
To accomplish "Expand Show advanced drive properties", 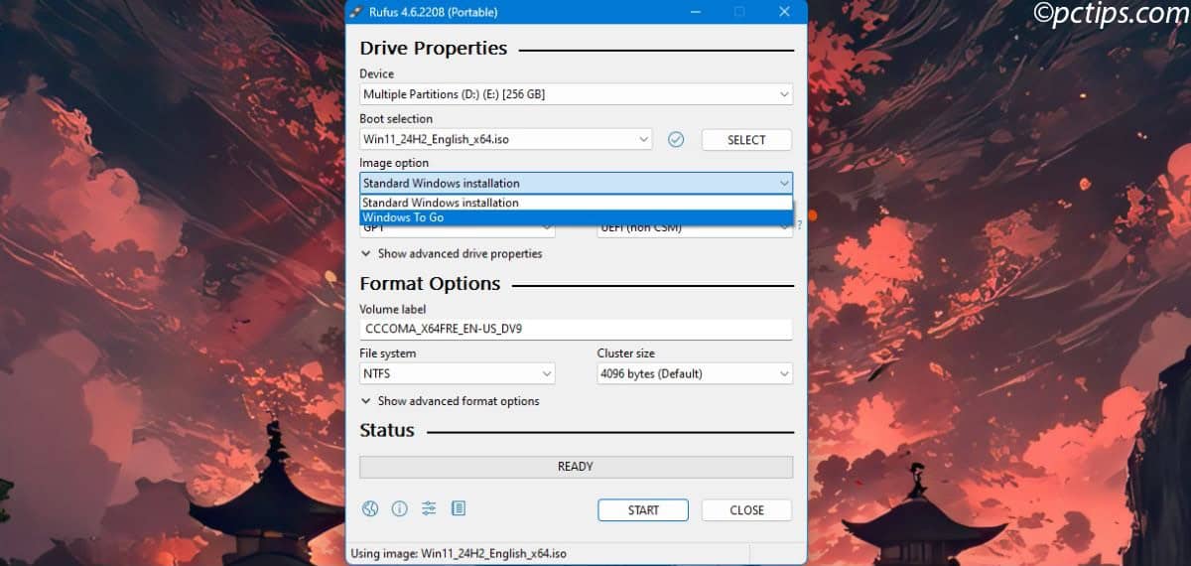I will pos(452,253).
